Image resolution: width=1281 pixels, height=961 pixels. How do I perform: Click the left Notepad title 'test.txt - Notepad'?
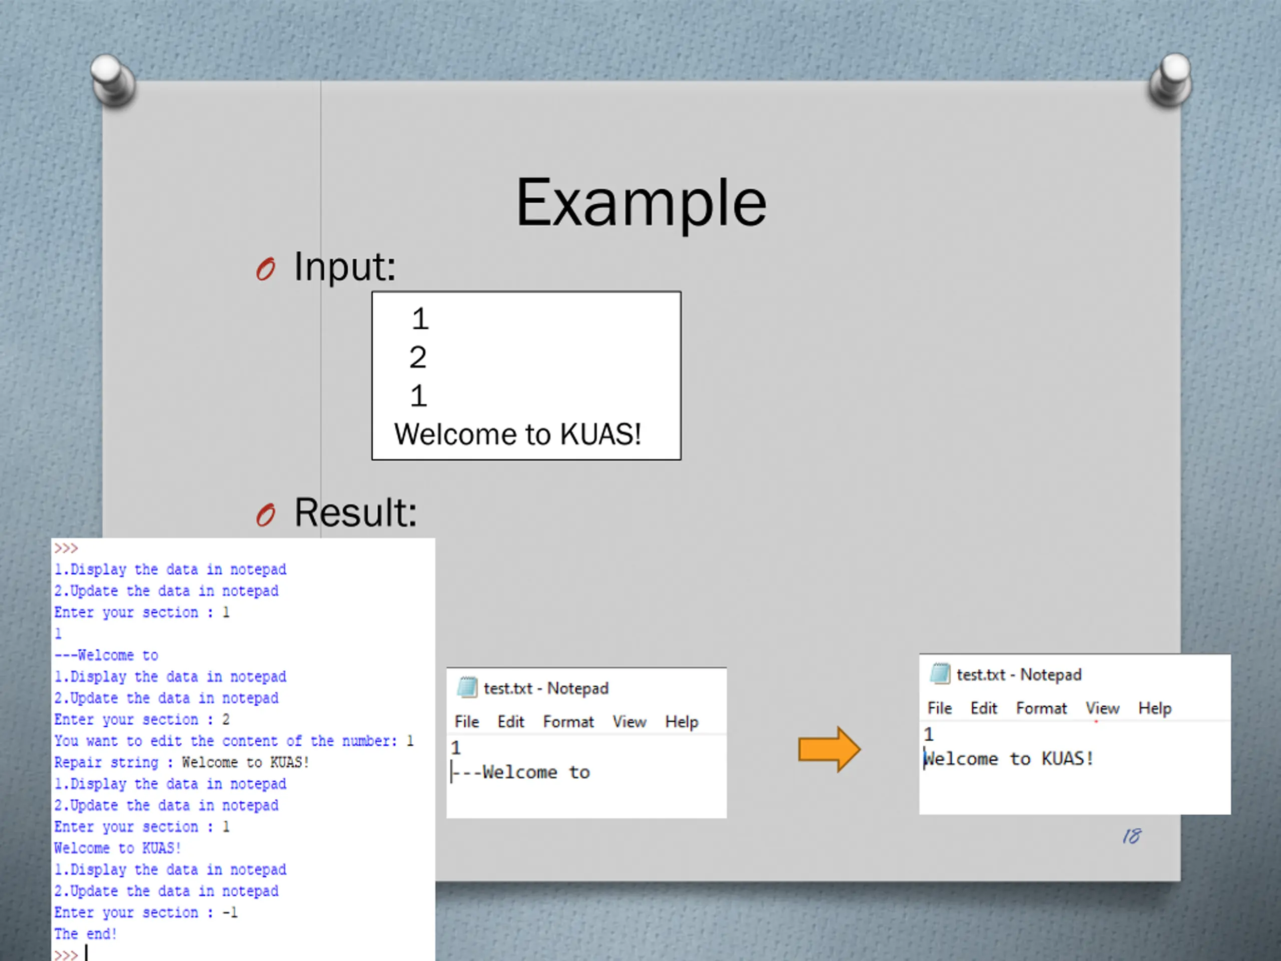(x=546, y=688)
